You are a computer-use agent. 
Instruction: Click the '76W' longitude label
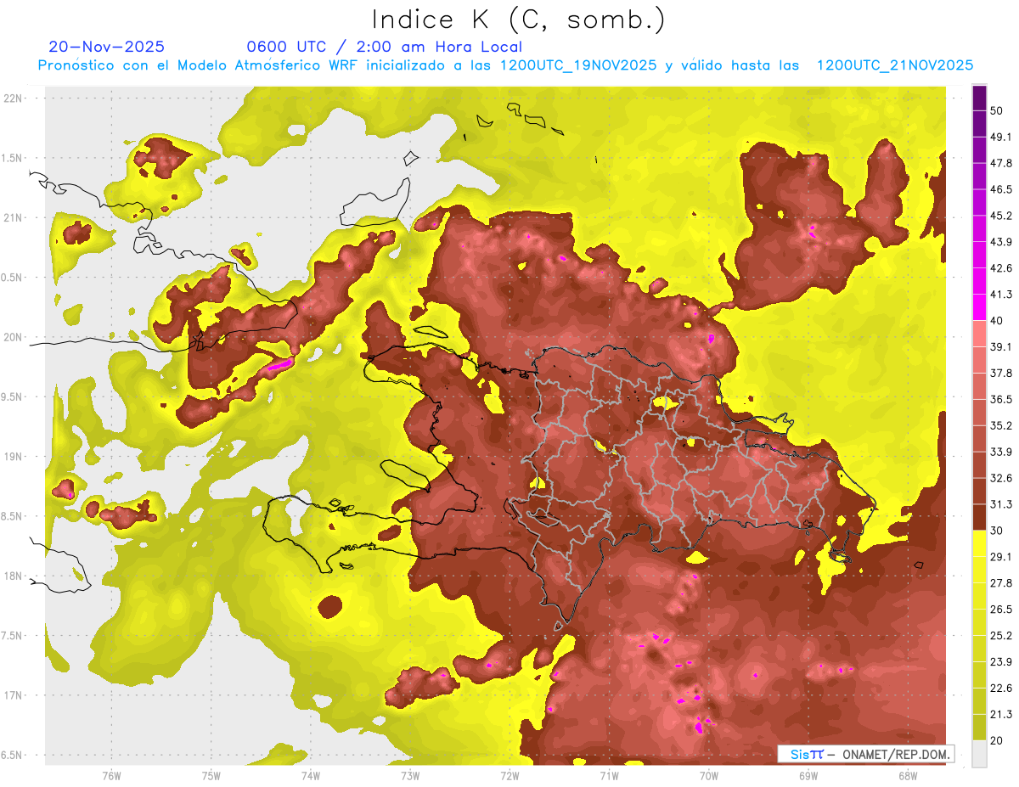point(111,775)
